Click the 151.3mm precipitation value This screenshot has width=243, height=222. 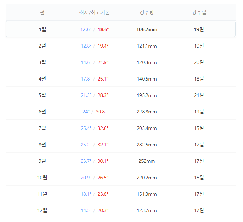[147, 194]
